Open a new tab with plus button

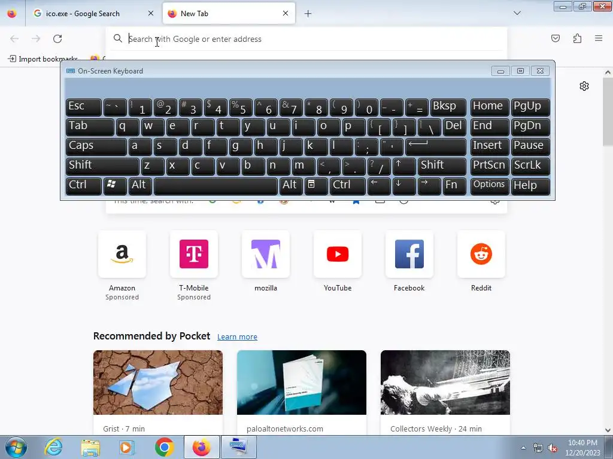(308, 14)
